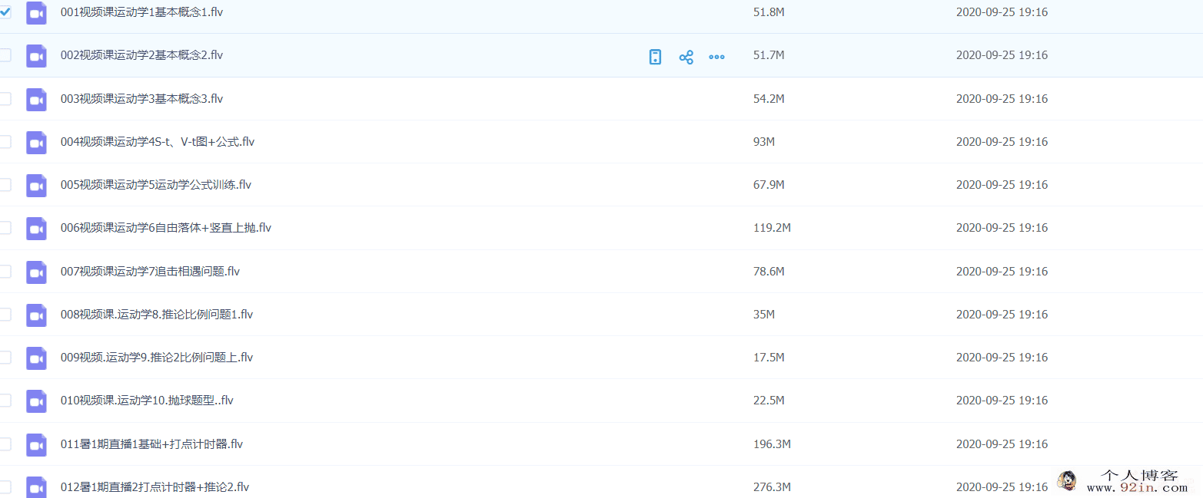Click the video icon for 004视频课运动学4S-t、V-t图+公式.flv
Image resolution: width=1203 pixels, height=498 pixels.
tap(36, 142)
